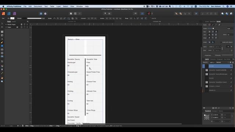This screenshot has height=132, width=235.
Task: Select Brush stroke style icon
Action: pyautogui.click(x=219, y=25)
